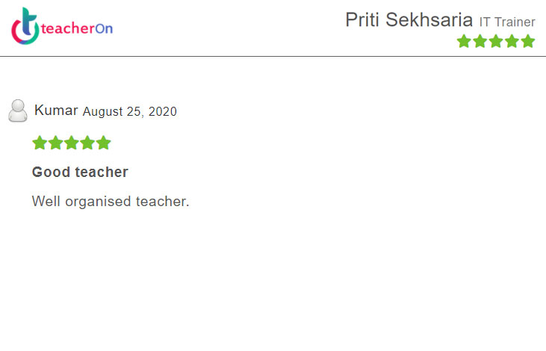Screen dimensions: 546x351
Task: Click the Good teacher review title
Action: [80, 173]
